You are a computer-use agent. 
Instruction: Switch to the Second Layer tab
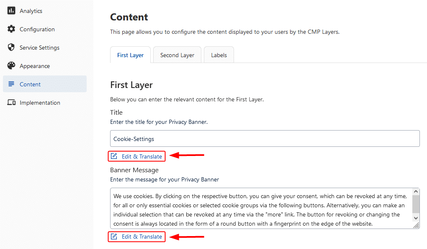[177, 55]
